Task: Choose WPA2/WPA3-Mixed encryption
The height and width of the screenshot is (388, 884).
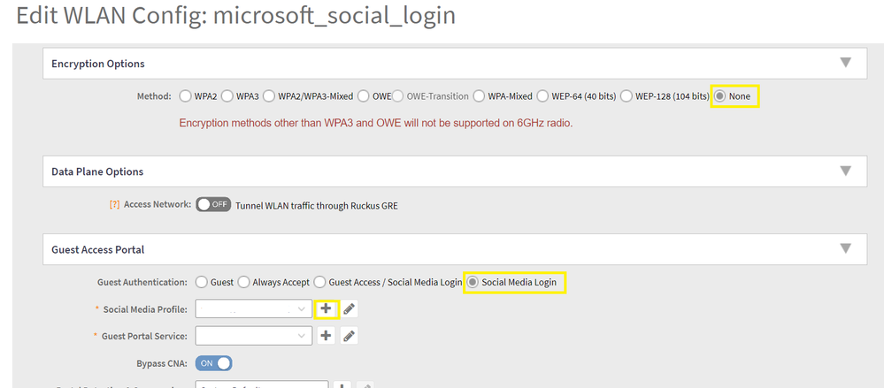Action: [x=269, y=95]
